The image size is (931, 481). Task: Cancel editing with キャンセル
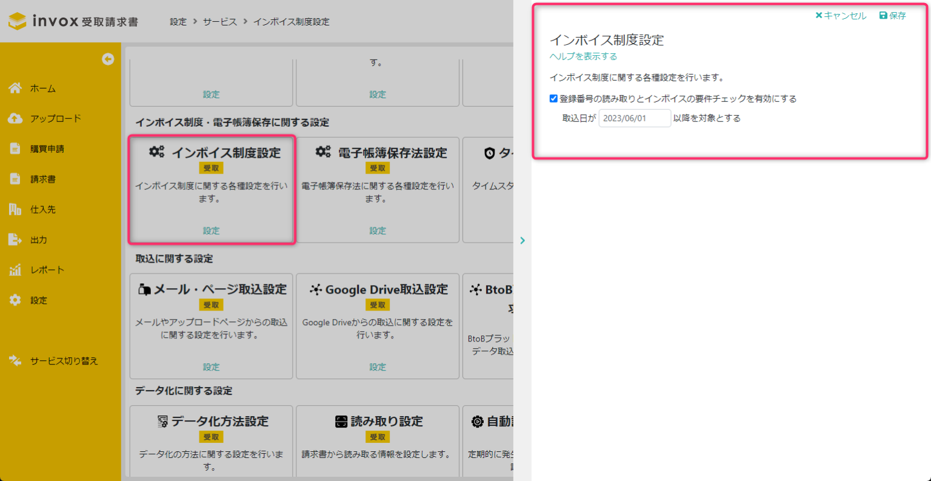coord(841,16)
